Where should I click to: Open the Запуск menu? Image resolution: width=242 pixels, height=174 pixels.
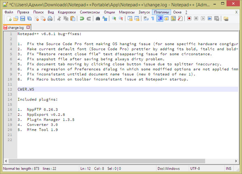tap(144, 12)
